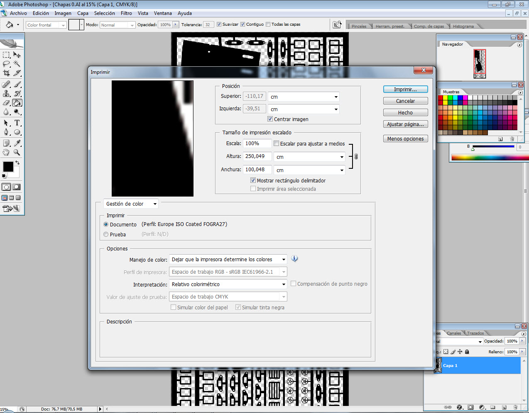Select the Prueba radio button
This screenshot has height=413, width=529.
pos(106,234)
